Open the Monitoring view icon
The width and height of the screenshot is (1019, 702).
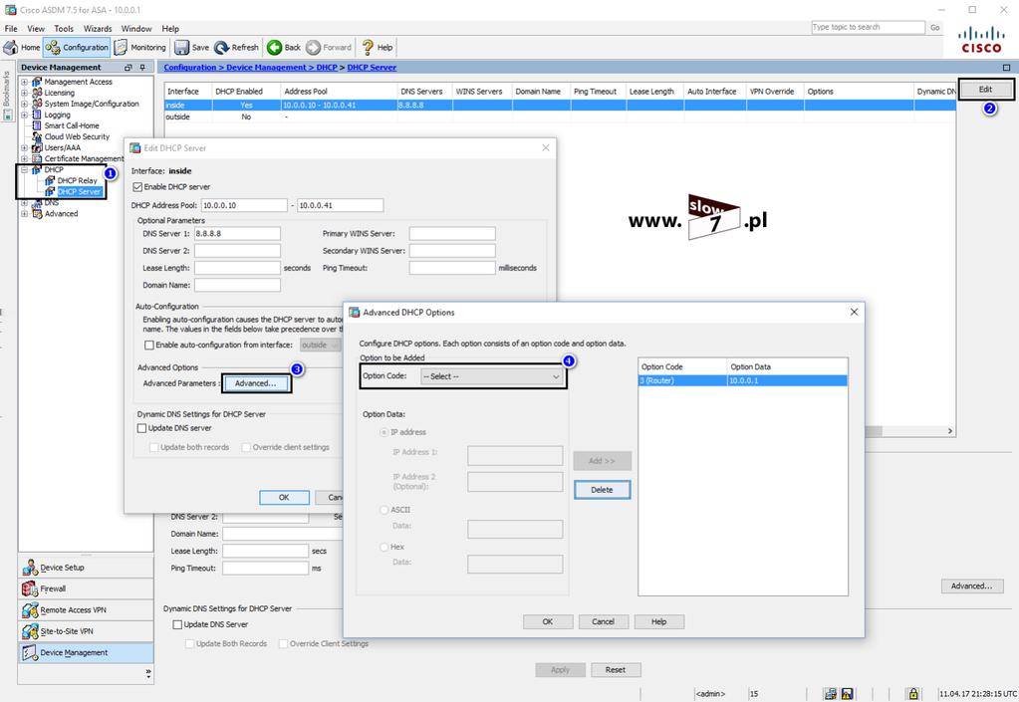tap(121, 48)
